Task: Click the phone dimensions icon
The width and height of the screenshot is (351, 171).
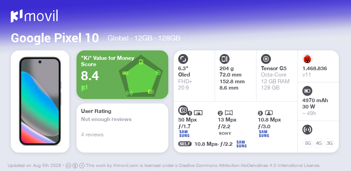Action: pos(225,59)
